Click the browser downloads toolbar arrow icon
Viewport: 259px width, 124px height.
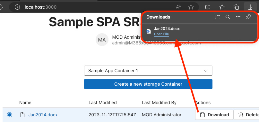(250, 7)
